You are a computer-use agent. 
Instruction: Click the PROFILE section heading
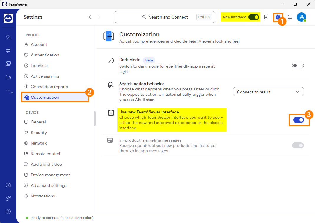click(33, 35)
